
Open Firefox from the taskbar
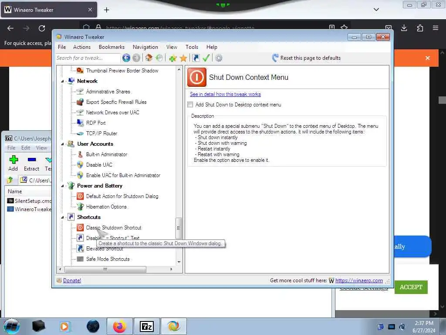point(119,326)
